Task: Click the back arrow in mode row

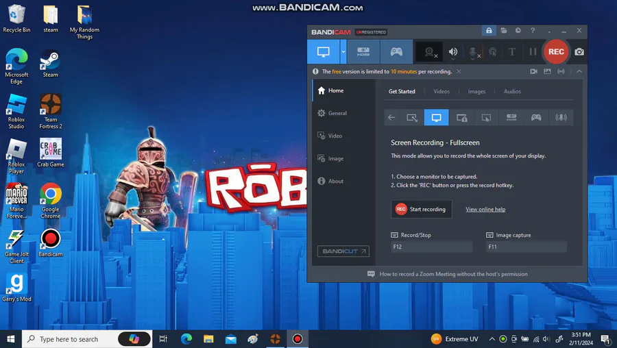Action: pos(391,118)
